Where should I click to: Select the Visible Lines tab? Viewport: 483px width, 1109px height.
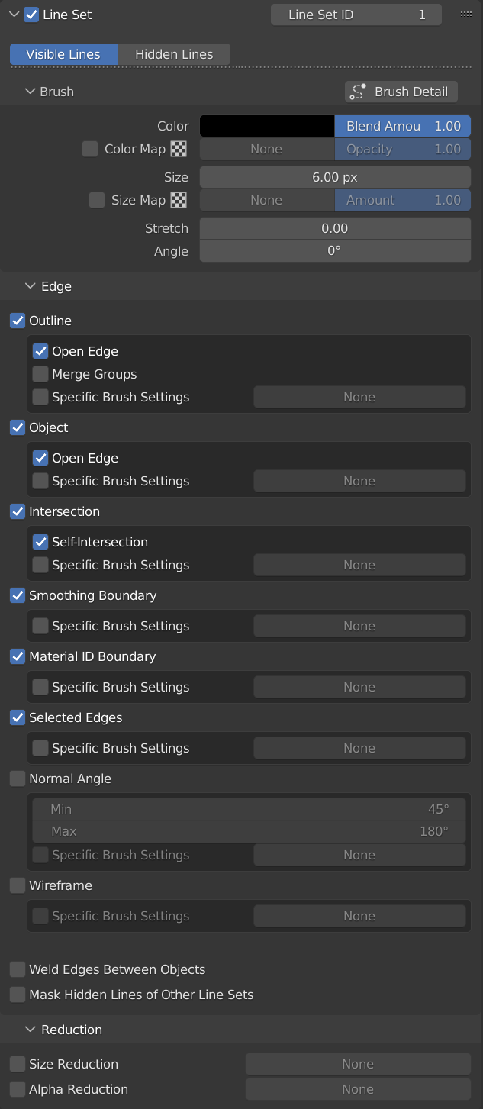pyautogui.click(x=63, y=54)
